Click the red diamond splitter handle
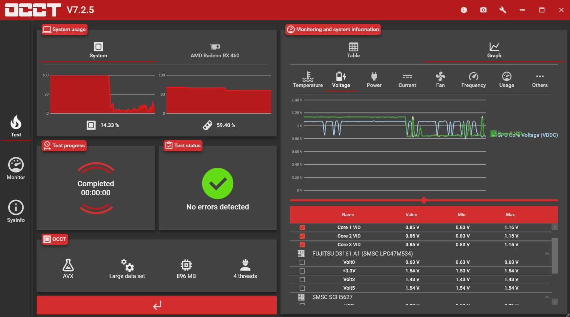Viewport: 570px width, 317px height. coord(424,200)
